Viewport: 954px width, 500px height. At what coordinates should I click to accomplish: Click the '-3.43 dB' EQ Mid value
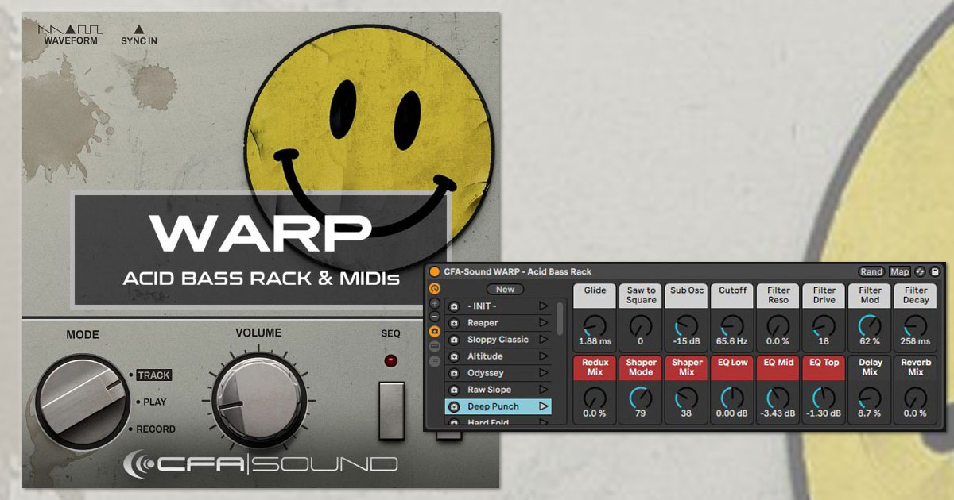(778, 413)
